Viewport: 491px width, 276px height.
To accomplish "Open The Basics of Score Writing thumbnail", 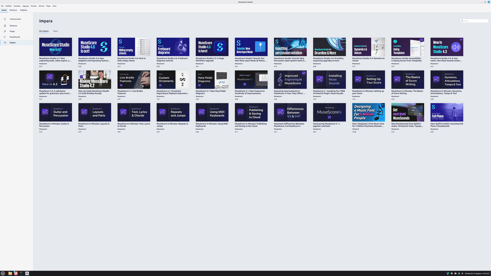I will [408, 80].
